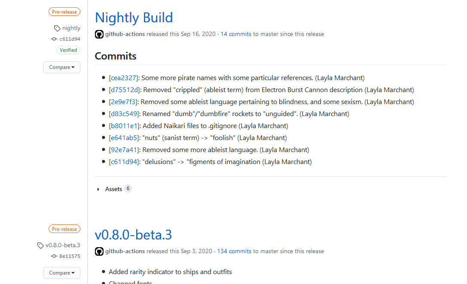Click the Pre-release label above nightly tag
The image size is (467, 284).
click(x=64, y=12)
